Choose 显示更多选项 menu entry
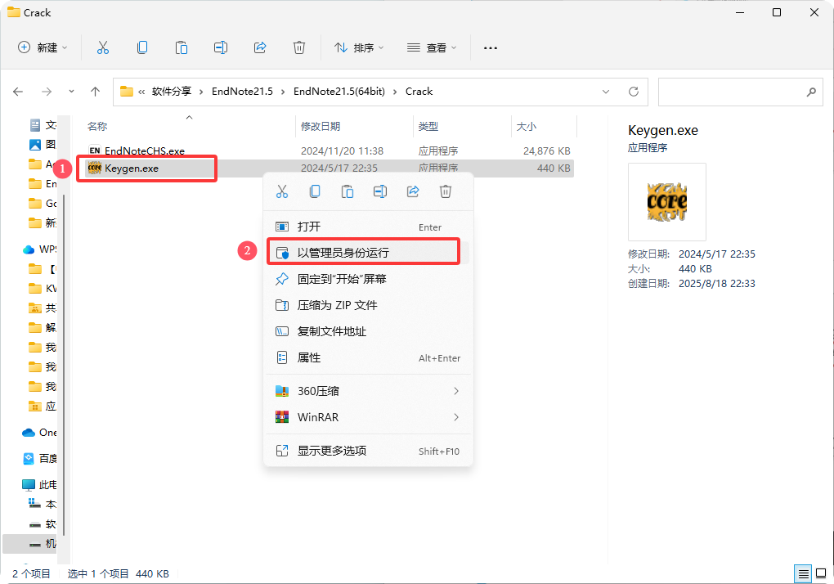 click(x=368, y=451)
